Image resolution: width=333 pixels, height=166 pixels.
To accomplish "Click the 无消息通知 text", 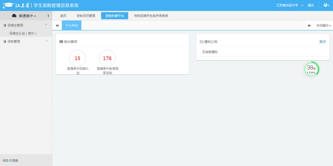I will coord(210,52).
